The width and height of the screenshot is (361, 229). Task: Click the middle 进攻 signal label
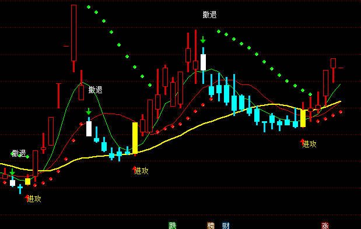[x=142, y=171]
